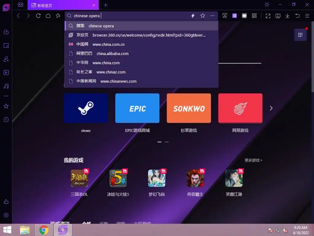Click the taskbar network icon
The width and height of the screenshot is (314, 236).
pos(278,230)
